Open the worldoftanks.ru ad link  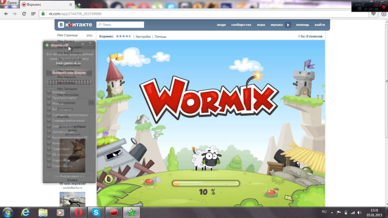point(72,188)
